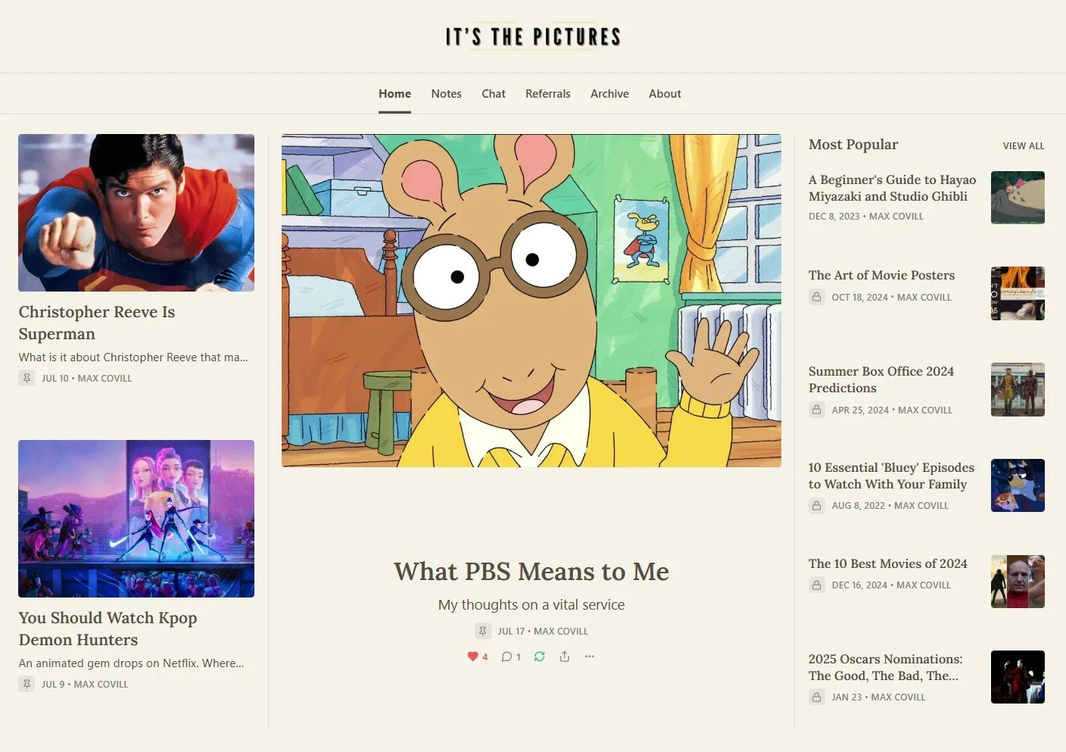This screenshot has height=752, width=1066.
Task: Click the It's The Pictures site logo
Action: [533, 36]
